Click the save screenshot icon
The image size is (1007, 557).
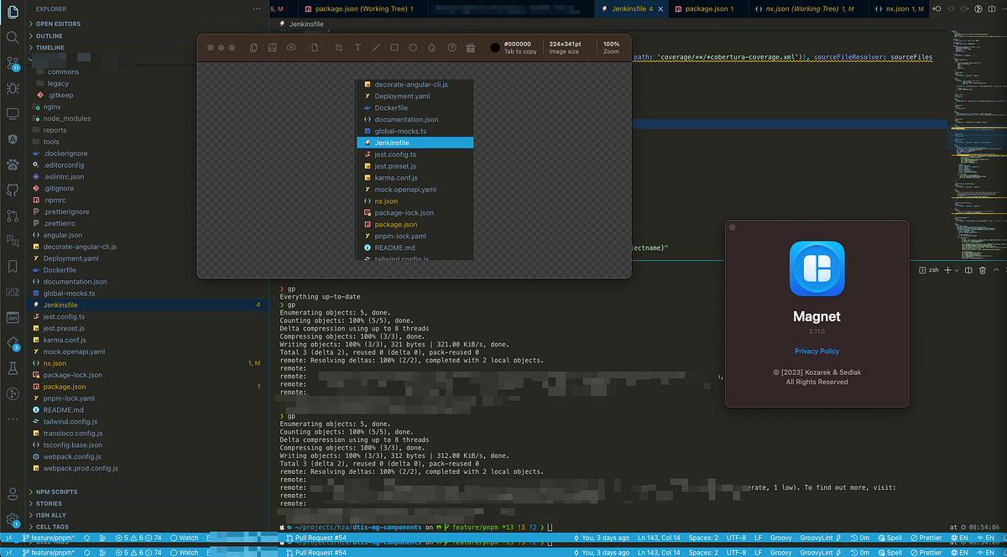coord(272,48)
